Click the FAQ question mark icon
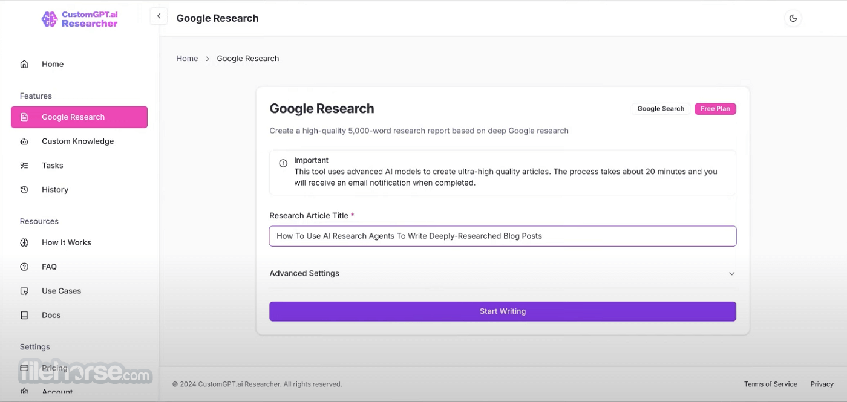847x402 pixels. (24, 267)
